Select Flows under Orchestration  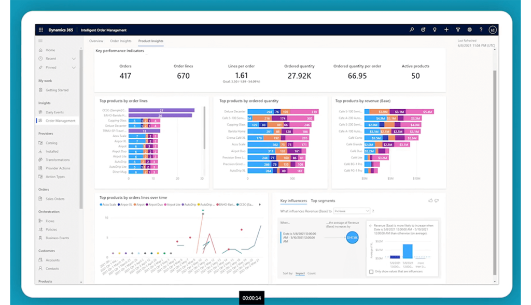point(50,221)
